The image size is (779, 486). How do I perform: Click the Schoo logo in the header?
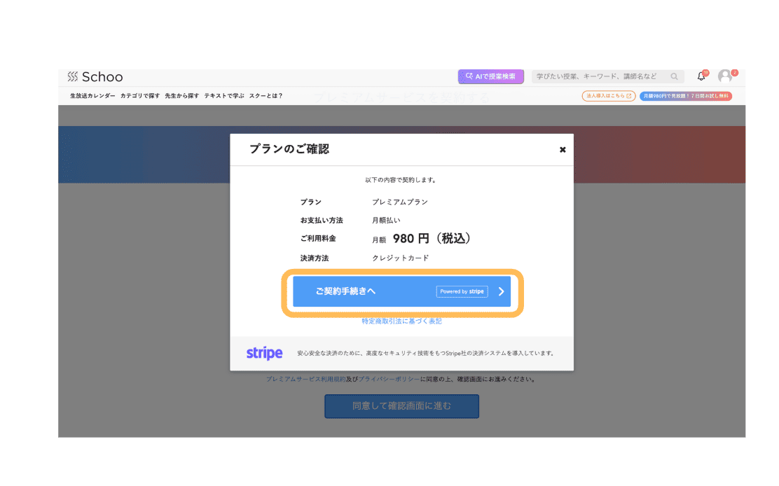click(x=95, y=77)
